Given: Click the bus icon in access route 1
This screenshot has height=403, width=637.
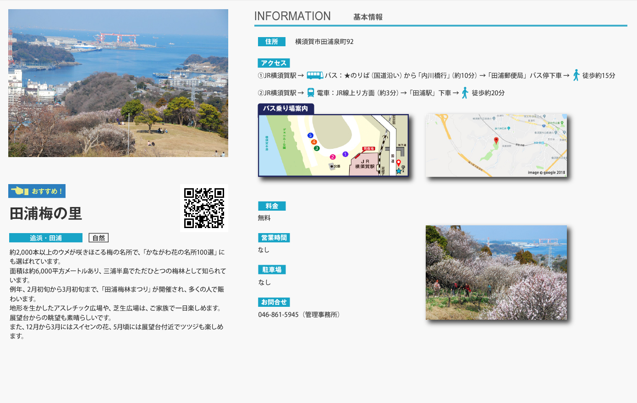Looking at the screenshot, I should coord(315,75).
